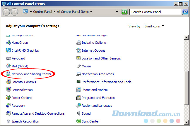Click the Sound speaker icon
The image size is (190, 126).
(x=78, y=113)
